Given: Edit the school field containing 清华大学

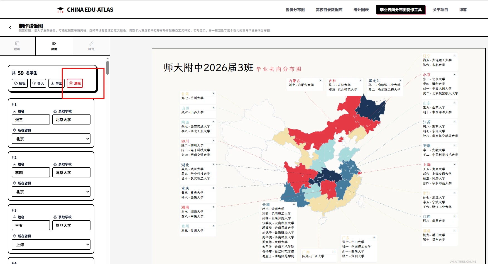Looking at the screenshot, I should coord(71,172).
